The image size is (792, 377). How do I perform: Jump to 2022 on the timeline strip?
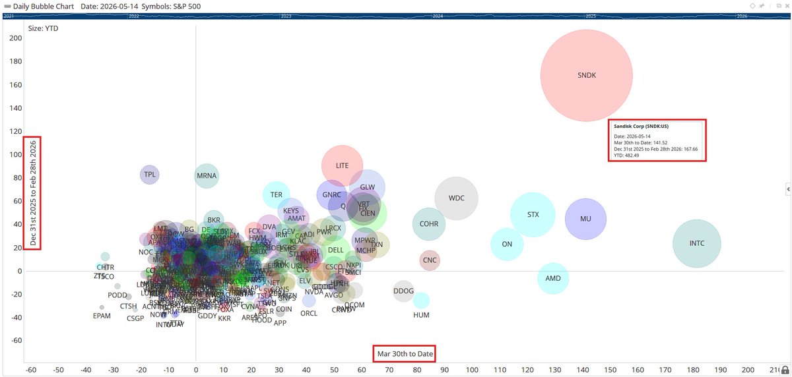(x=134, y=15)
